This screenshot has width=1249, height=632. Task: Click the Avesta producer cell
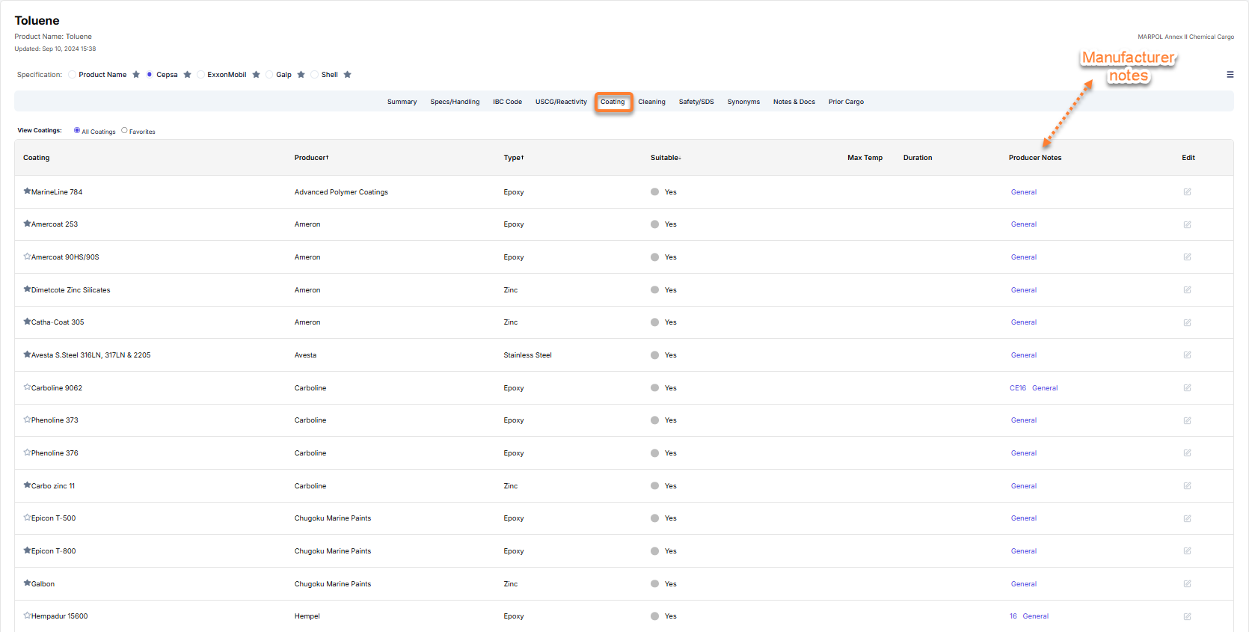tap(305, 355)
